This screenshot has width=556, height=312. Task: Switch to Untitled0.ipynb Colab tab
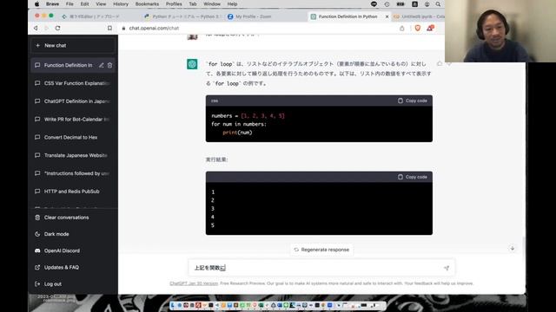click(x=419, y=16)
